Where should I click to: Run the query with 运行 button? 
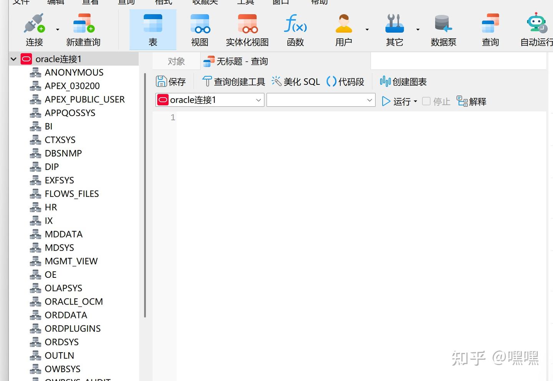(x=396, y=101)
